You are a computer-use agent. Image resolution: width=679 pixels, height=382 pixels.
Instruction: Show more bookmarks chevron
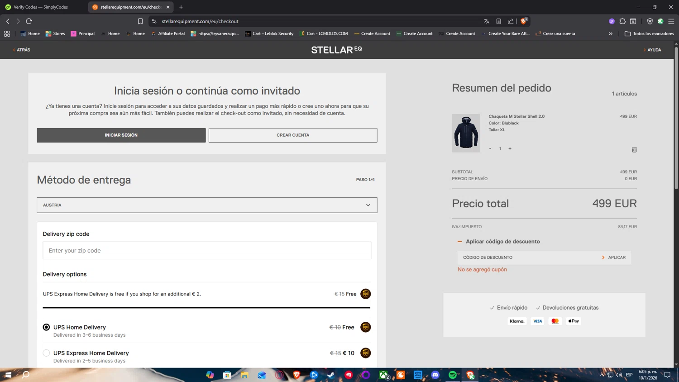(x=611, y=33)
